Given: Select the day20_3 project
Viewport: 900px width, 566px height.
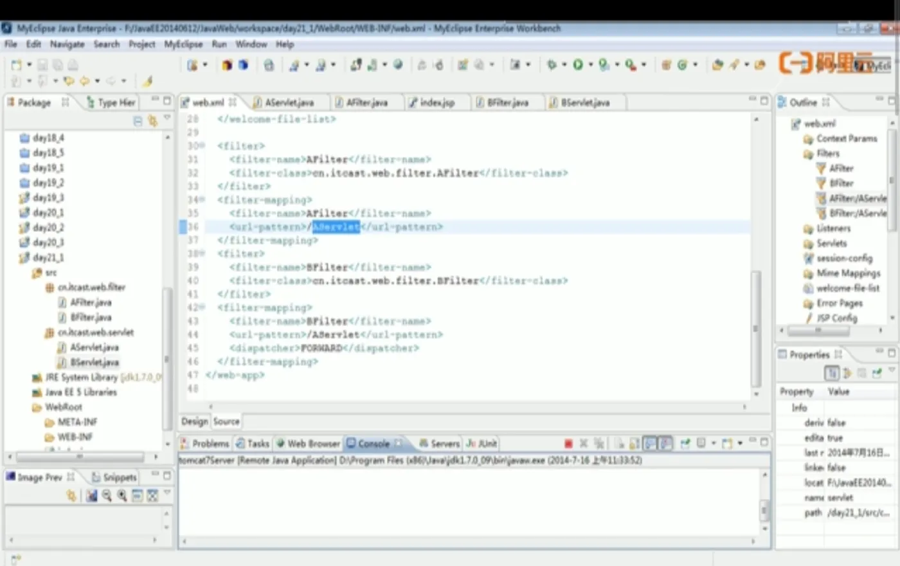Looking at the screenshot, I should pyautogui.click(x=42, y=242).
